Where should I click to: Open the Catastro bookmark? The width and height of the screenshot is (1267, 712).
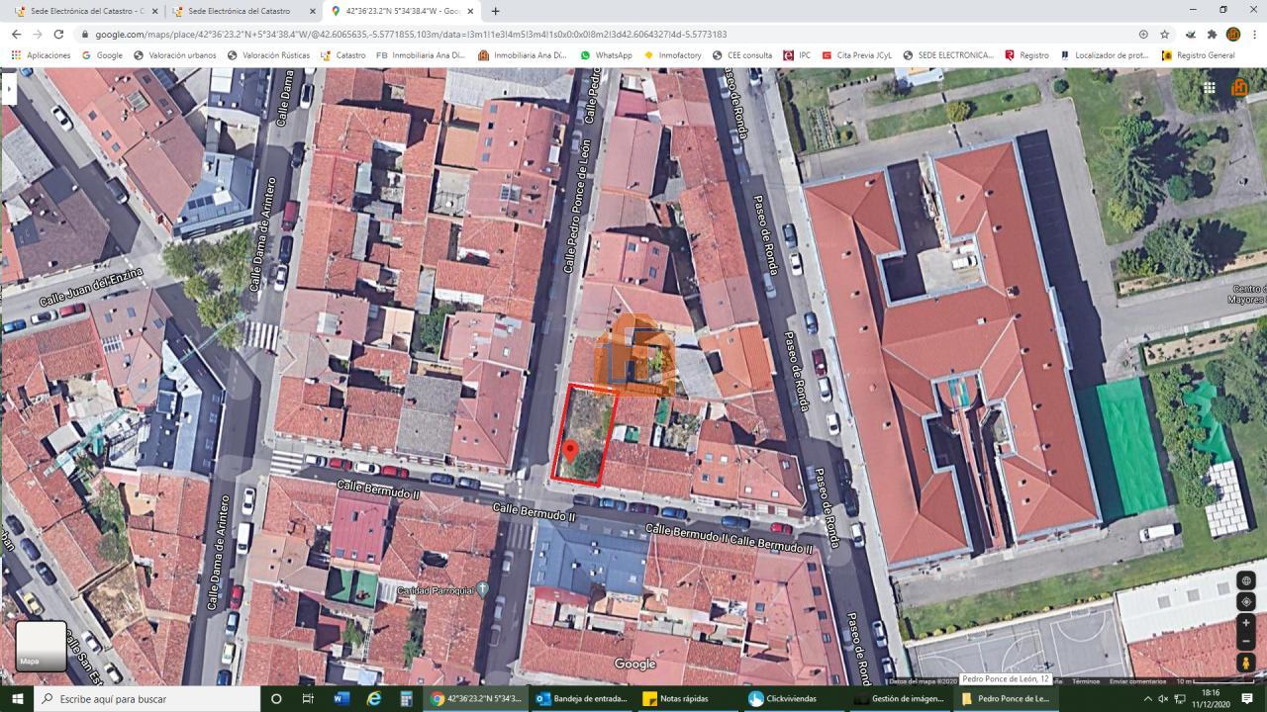[x=343, y=55]
